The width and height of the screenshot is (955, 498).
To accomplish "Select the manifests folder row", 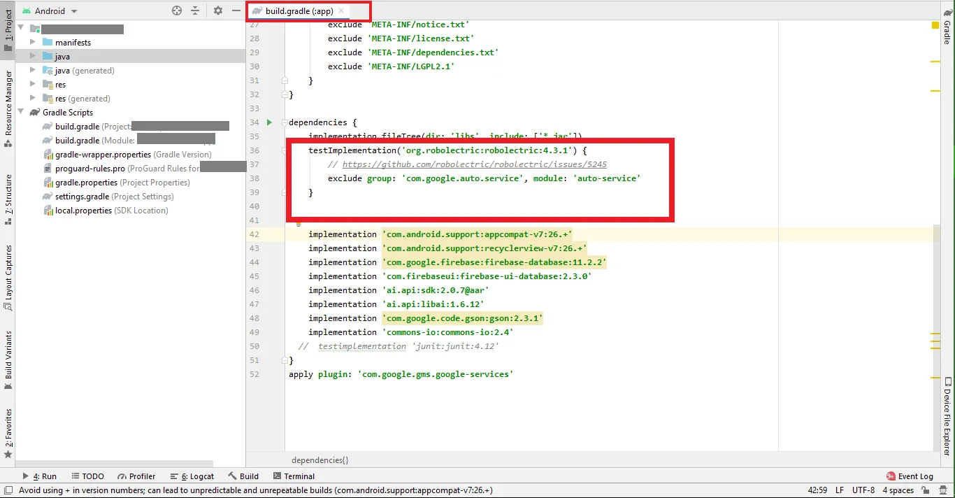I will click(x=131, y=42).
